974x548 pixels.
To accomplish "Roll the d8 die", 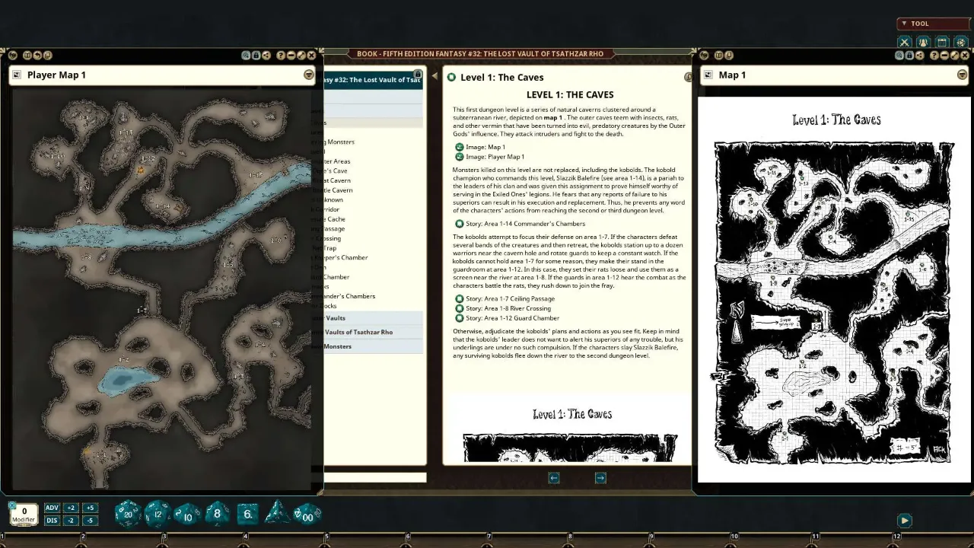I will (218, 515).
